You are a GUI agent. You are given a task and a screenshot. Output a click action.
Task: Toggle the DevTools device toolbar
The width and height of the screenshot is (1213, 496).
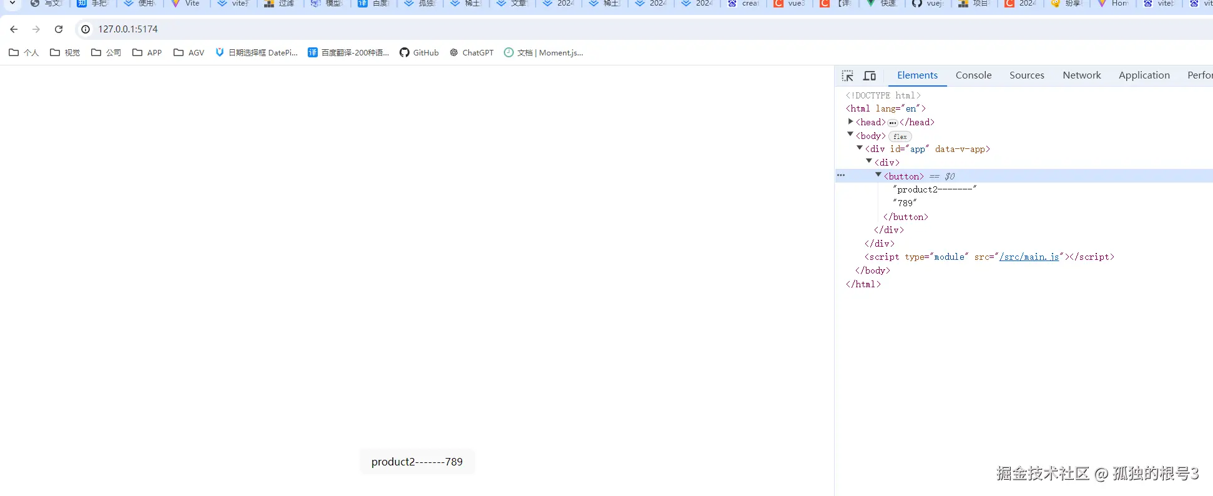click(870, 76)
